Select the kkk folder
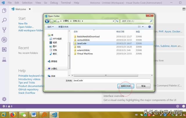This screenshot has height=118, width=186. click(x=79, y=47)
